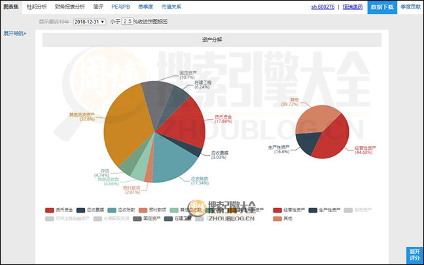The height and width of the screenshot is (265, 424).
Task: Click the 其他应收款 (4.66%) label
Action: coord(108,181)
